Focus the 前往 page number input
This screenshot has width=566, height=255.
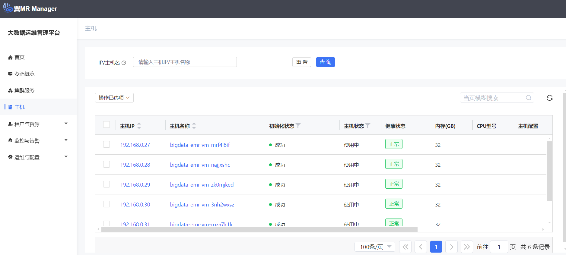tap(499, 247)
